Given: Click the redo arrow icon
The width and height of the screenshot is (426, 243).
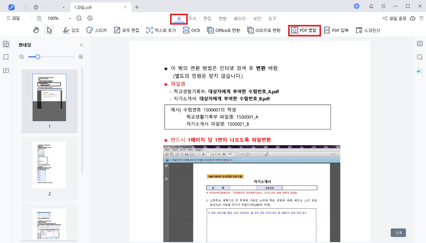Looking at the screenshot, I should point(54,7).
